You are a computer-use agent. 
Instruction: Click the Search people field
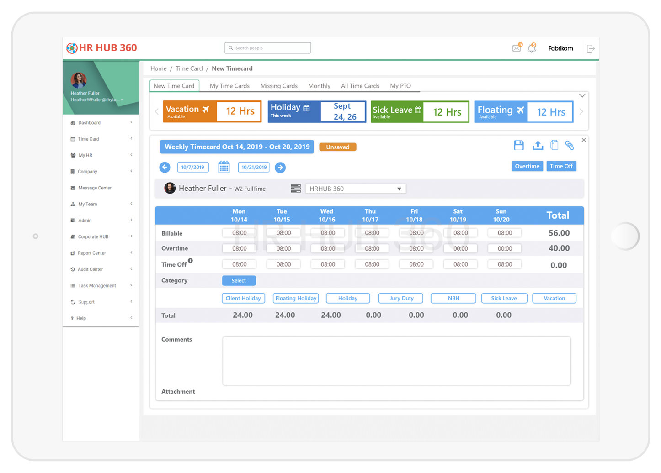[x=268, y=48]
